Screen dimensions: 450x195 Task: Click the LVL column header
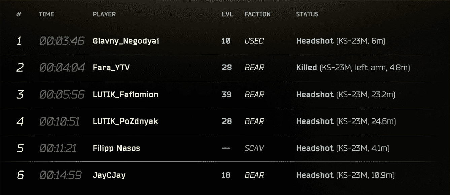click(x=227, y=14)
